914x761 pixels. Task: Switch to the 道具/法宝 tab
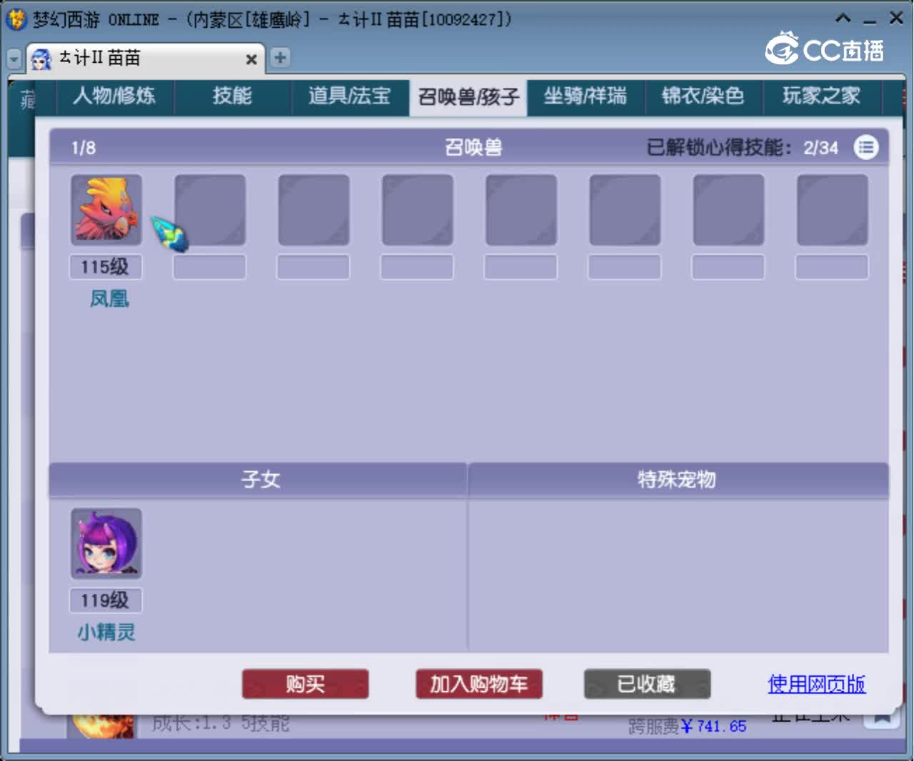[350, 96]
